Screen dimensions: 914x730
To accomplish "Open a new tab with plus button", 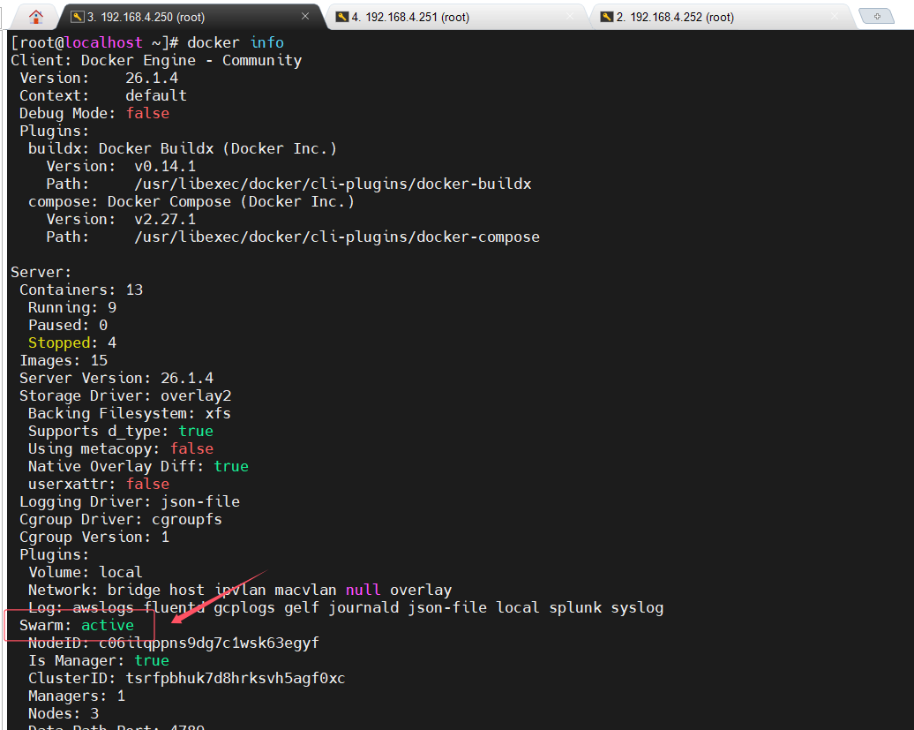I will click(876, 17).
